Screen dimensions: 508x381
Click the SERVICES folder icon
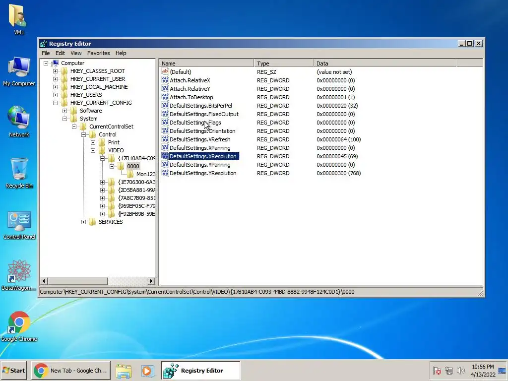click(93, 222)
